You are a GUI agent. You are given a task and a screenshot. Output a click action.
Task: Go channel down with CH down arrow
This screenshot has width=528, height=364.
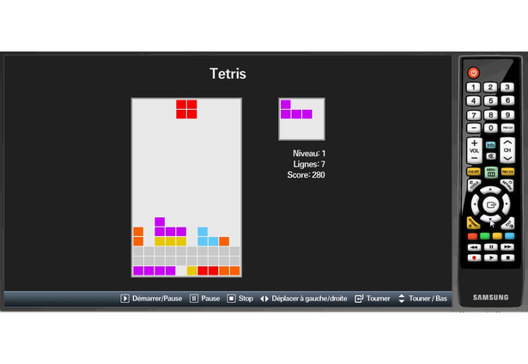click(507, 158)
